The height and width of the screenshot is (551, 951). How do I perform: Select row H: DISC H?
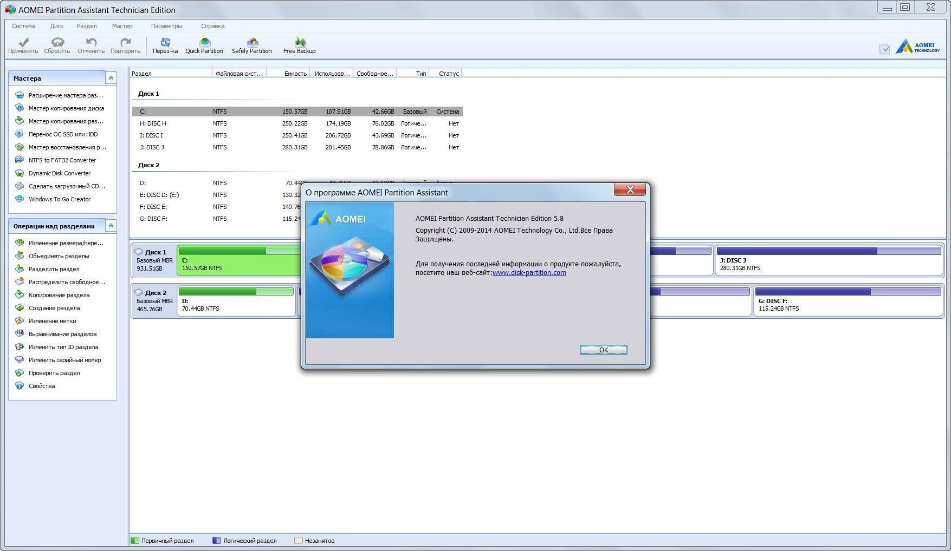pyautogui.click(x=297, y=123)
